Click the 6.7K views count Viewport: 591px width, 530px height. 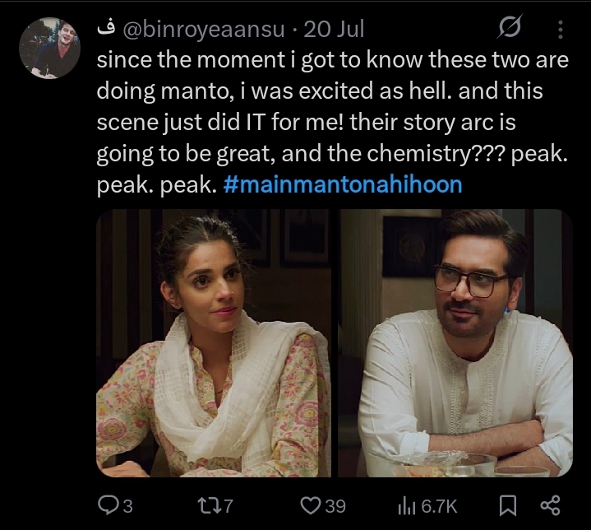440,505
